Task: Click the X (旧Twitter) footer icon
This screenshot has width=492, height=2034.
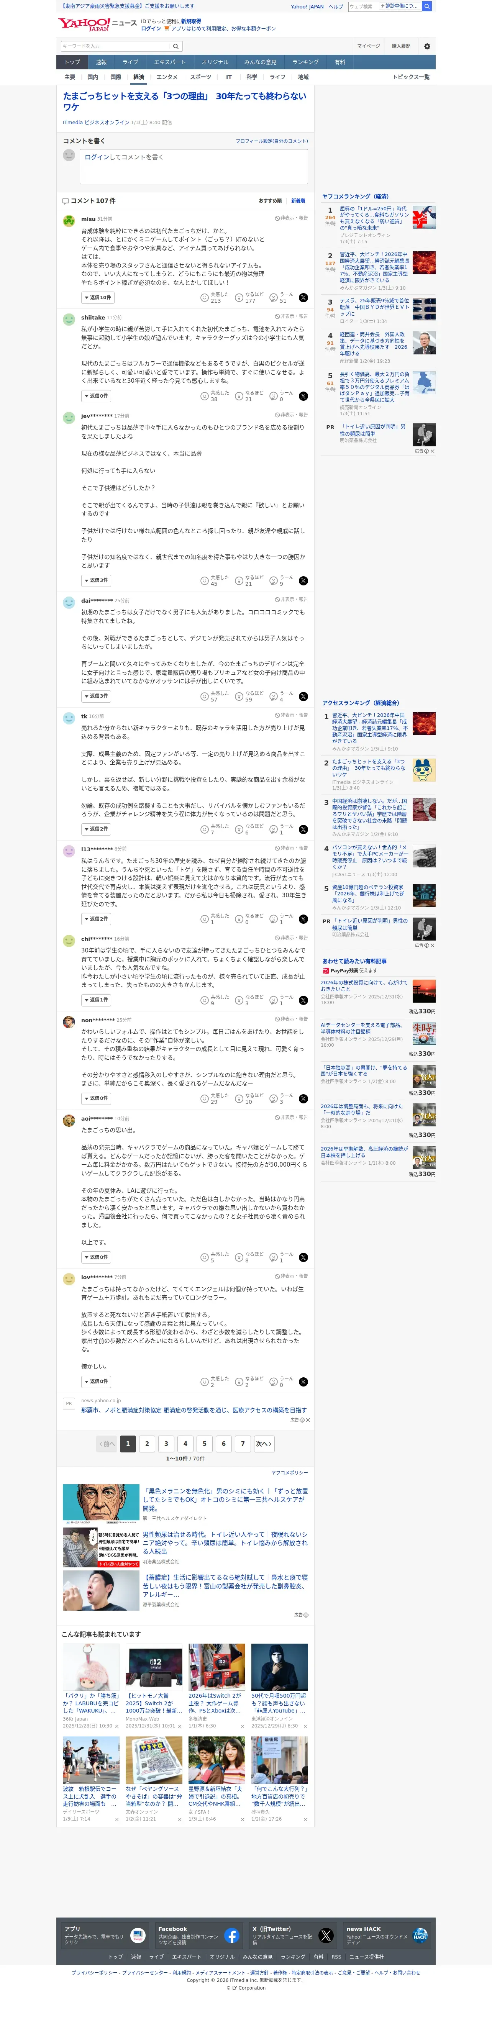Action: point(325,1935)
